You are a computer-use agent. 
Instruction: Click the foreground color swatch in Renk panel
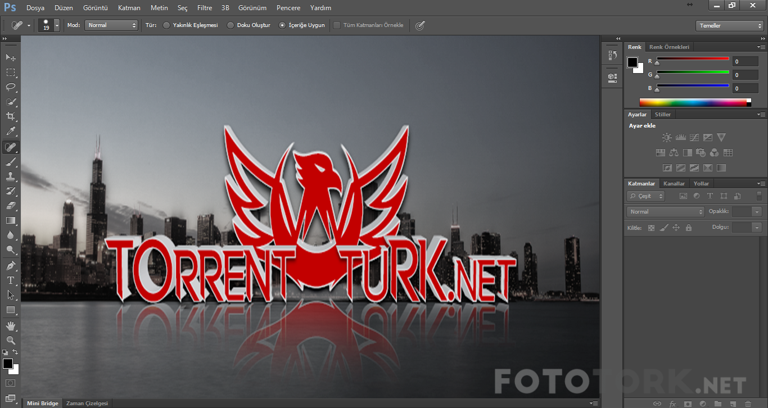point(633,62)
